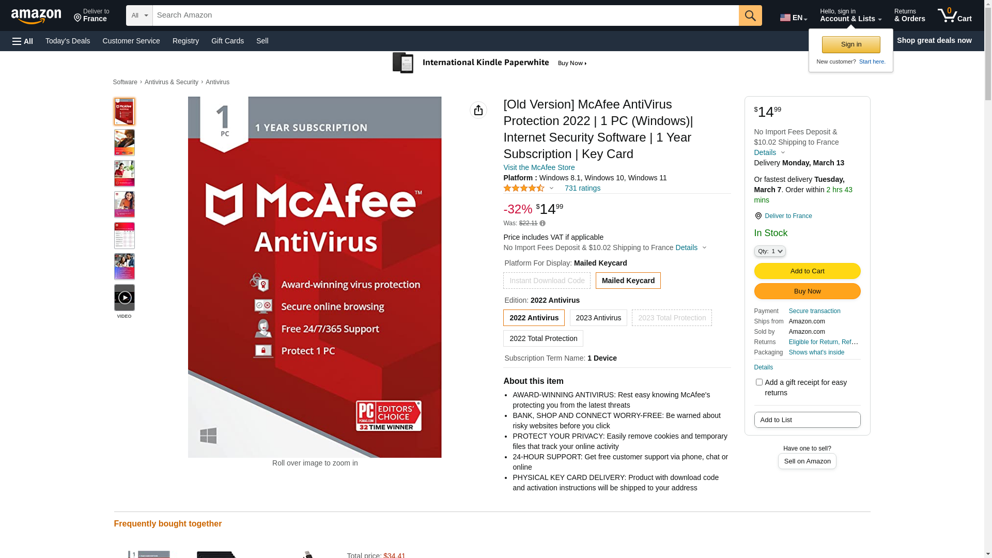Click the Amazon logo
Image resolution: width=992 pixels, height=558 pixels.
click(x=36, y=16)
